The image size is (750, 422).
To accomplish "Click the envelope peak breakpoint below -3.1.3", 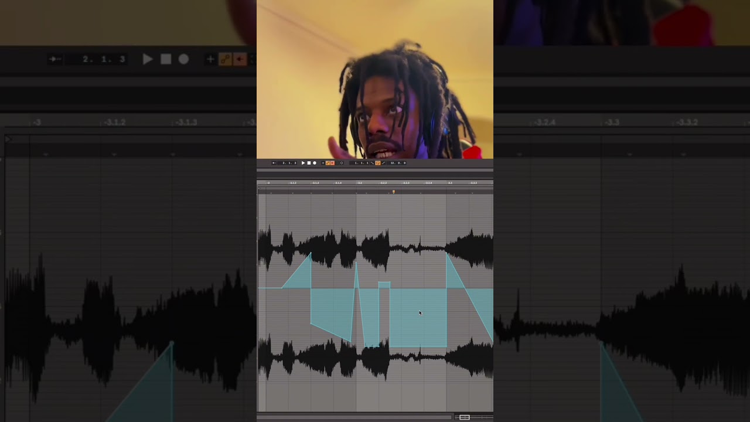I will pos(311,253).
